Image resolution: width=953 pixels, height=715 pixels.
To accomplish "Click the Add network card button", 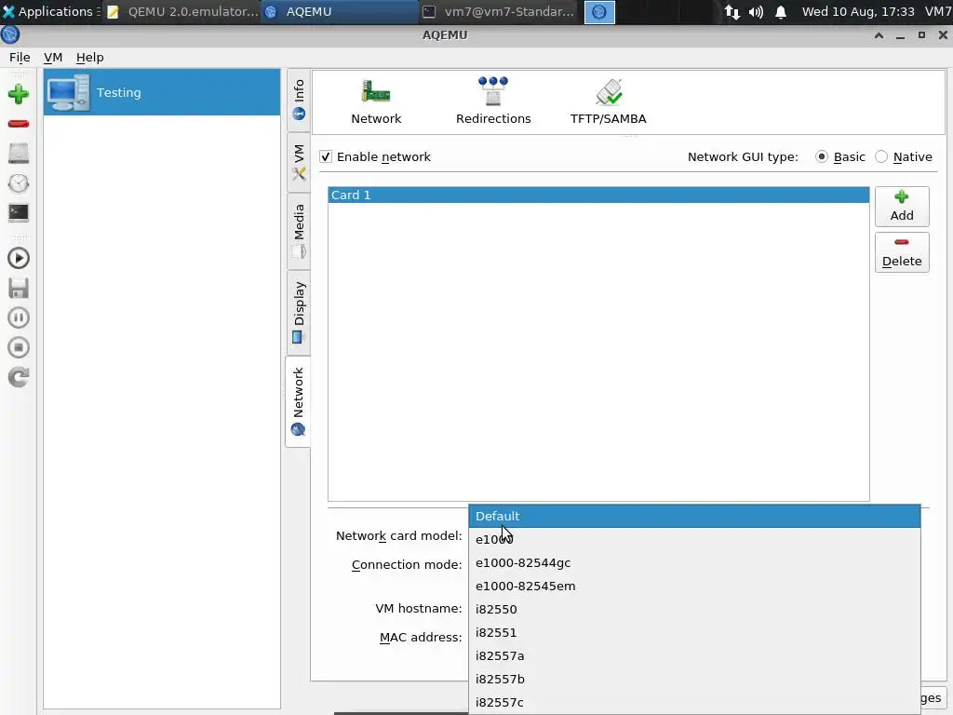I will 902,206.
